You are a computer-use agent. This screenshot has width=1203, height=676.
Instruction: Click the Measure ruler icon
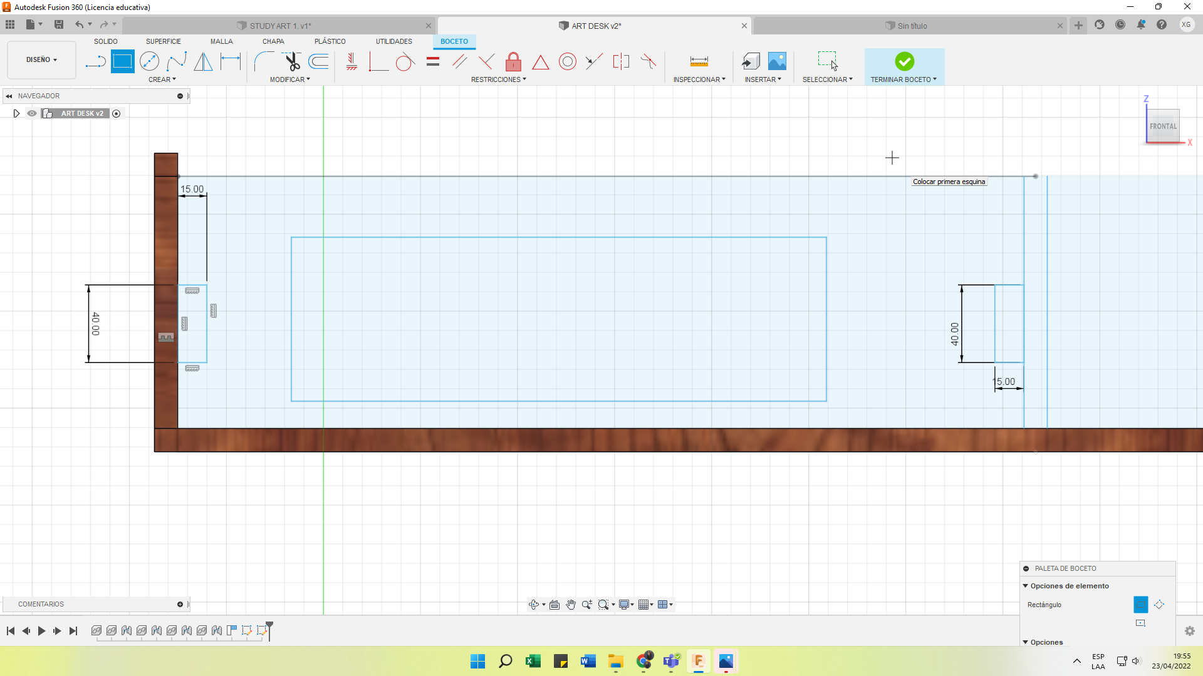pos(699,61)
